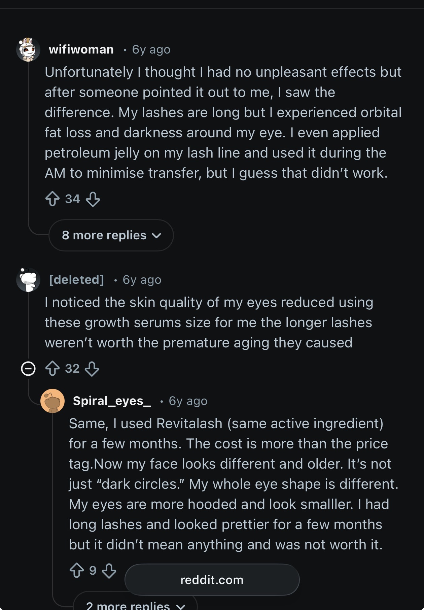424x610 pixels.
Task: Open wifiwoman's profile via username
Action: 81,49
